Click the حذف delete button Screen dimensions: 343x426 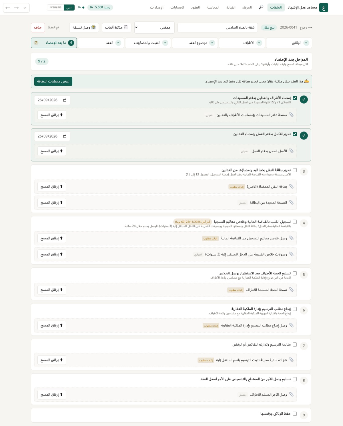click(38, 27)
